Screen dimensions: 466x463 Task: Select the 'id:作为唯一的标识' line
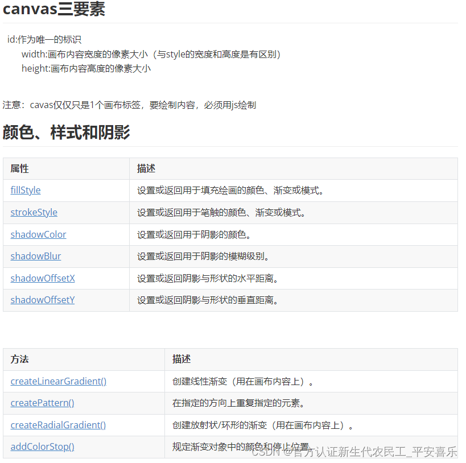pyautogui.click(x=44, y=39)
